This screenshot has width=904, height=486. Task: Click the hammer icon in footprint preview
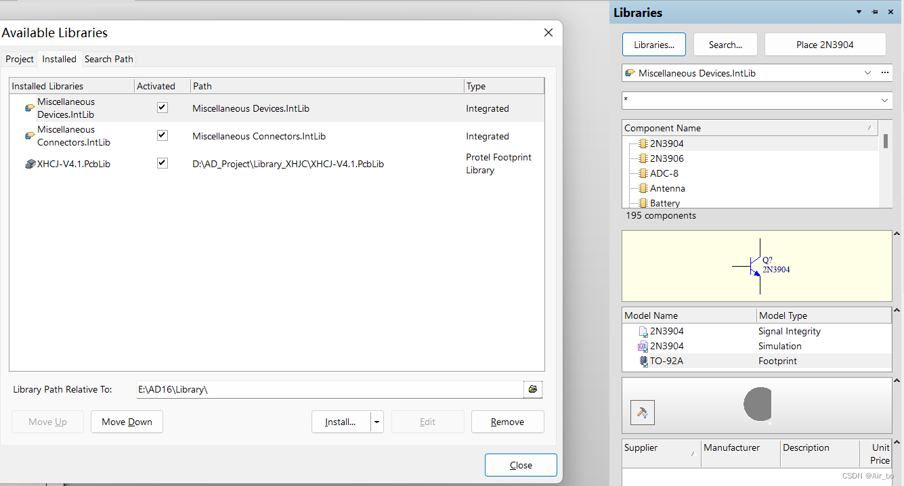click(x=642, y=412)
